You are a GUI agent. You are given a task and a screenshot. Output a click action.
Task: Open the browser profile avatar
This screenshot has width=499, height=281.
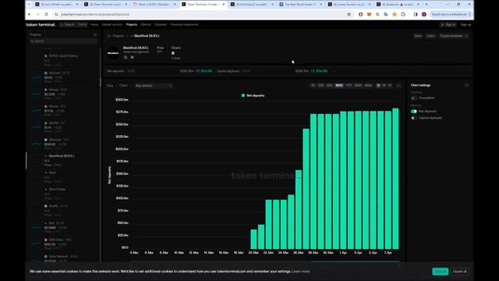point(424,14)
